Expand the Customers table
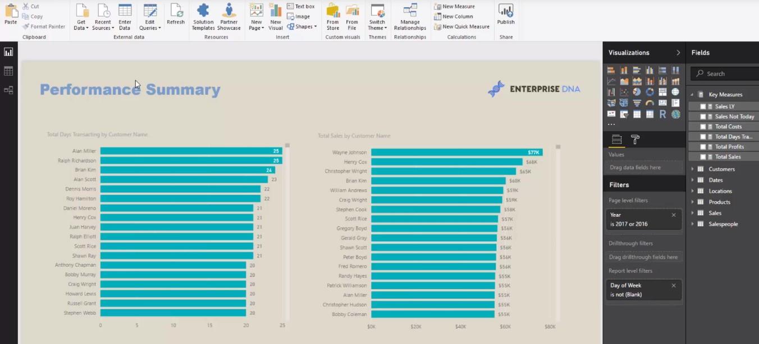 click(x=692, y=169)
